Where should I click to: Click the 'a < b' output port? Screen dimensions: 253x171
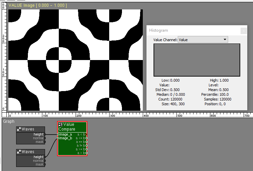click(86, 135)
